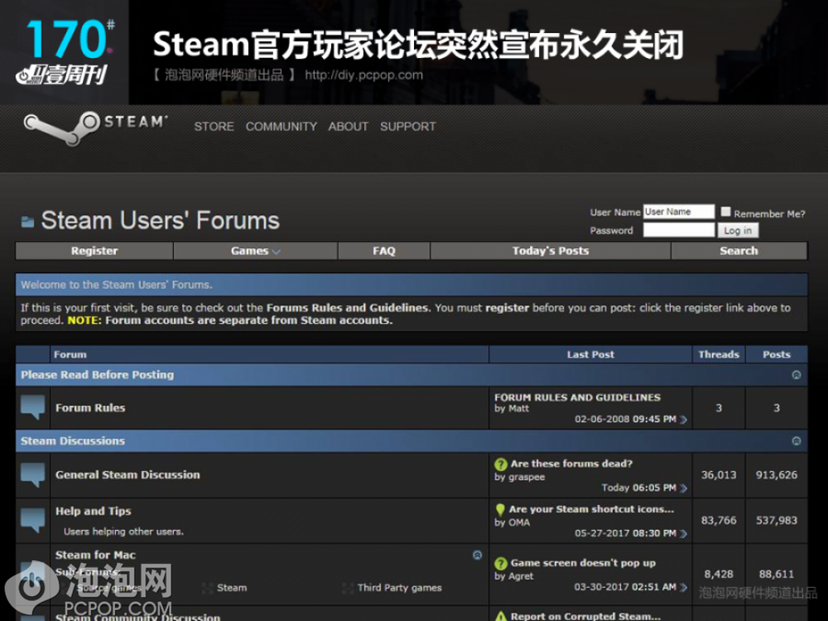Go to last post arrow dated 05-27-2017
This screenshot has width=828, height=621.
coord(684,533)
